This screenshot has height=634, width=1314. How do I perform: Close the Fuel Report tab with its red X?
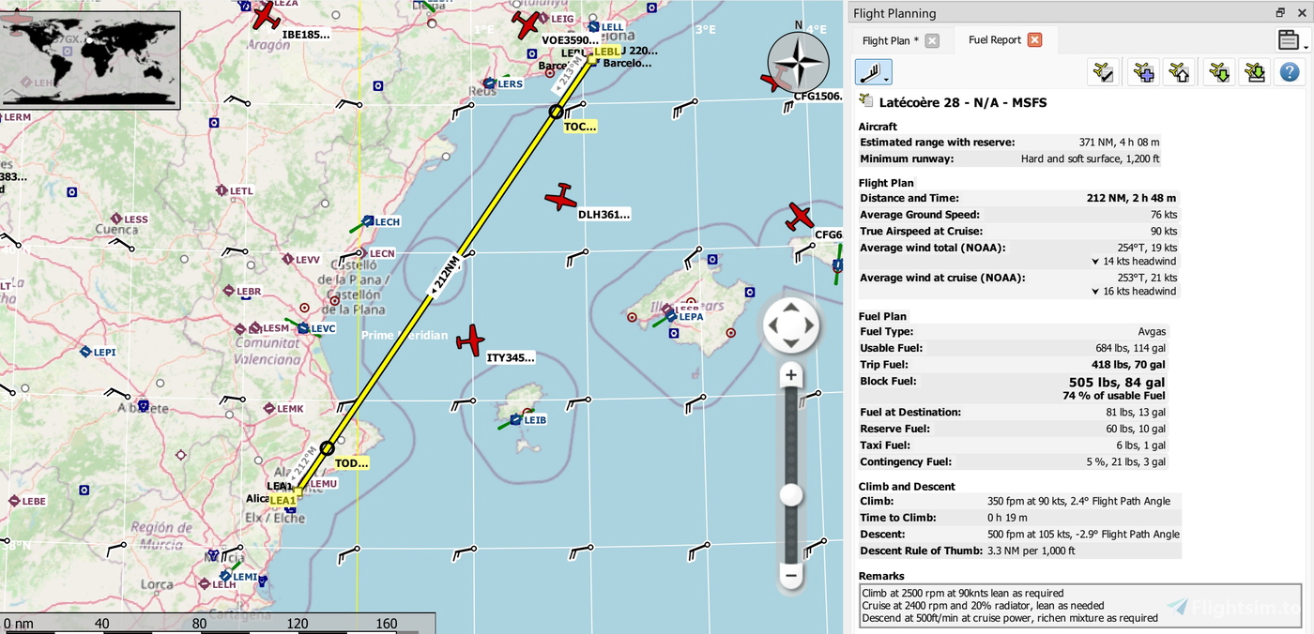[x=1034, y=39]
